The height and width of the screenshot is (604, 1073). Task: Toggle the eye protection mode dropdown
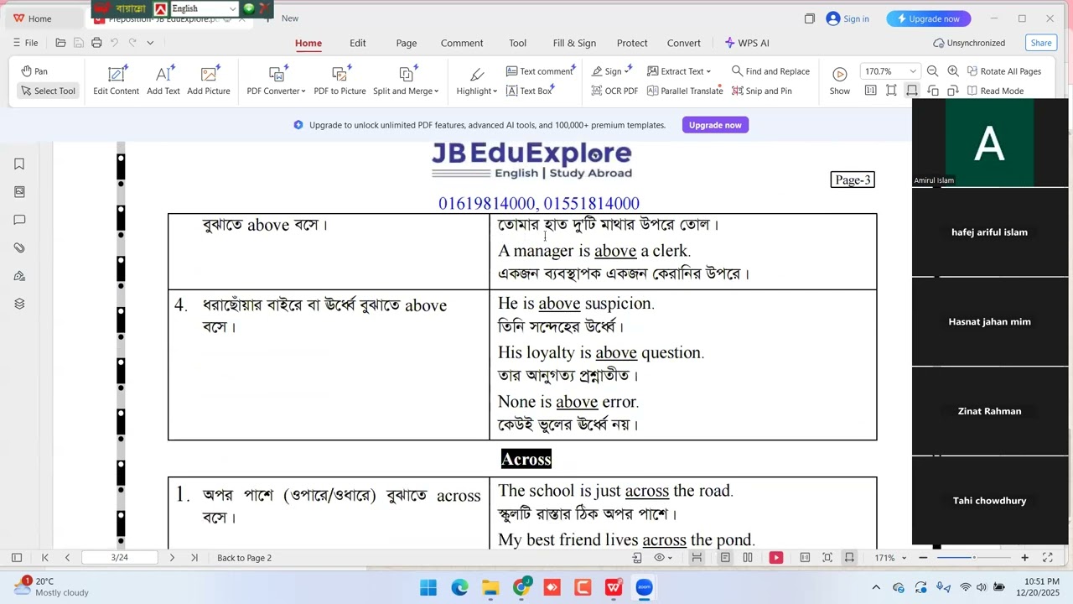(x=664, y=558)
